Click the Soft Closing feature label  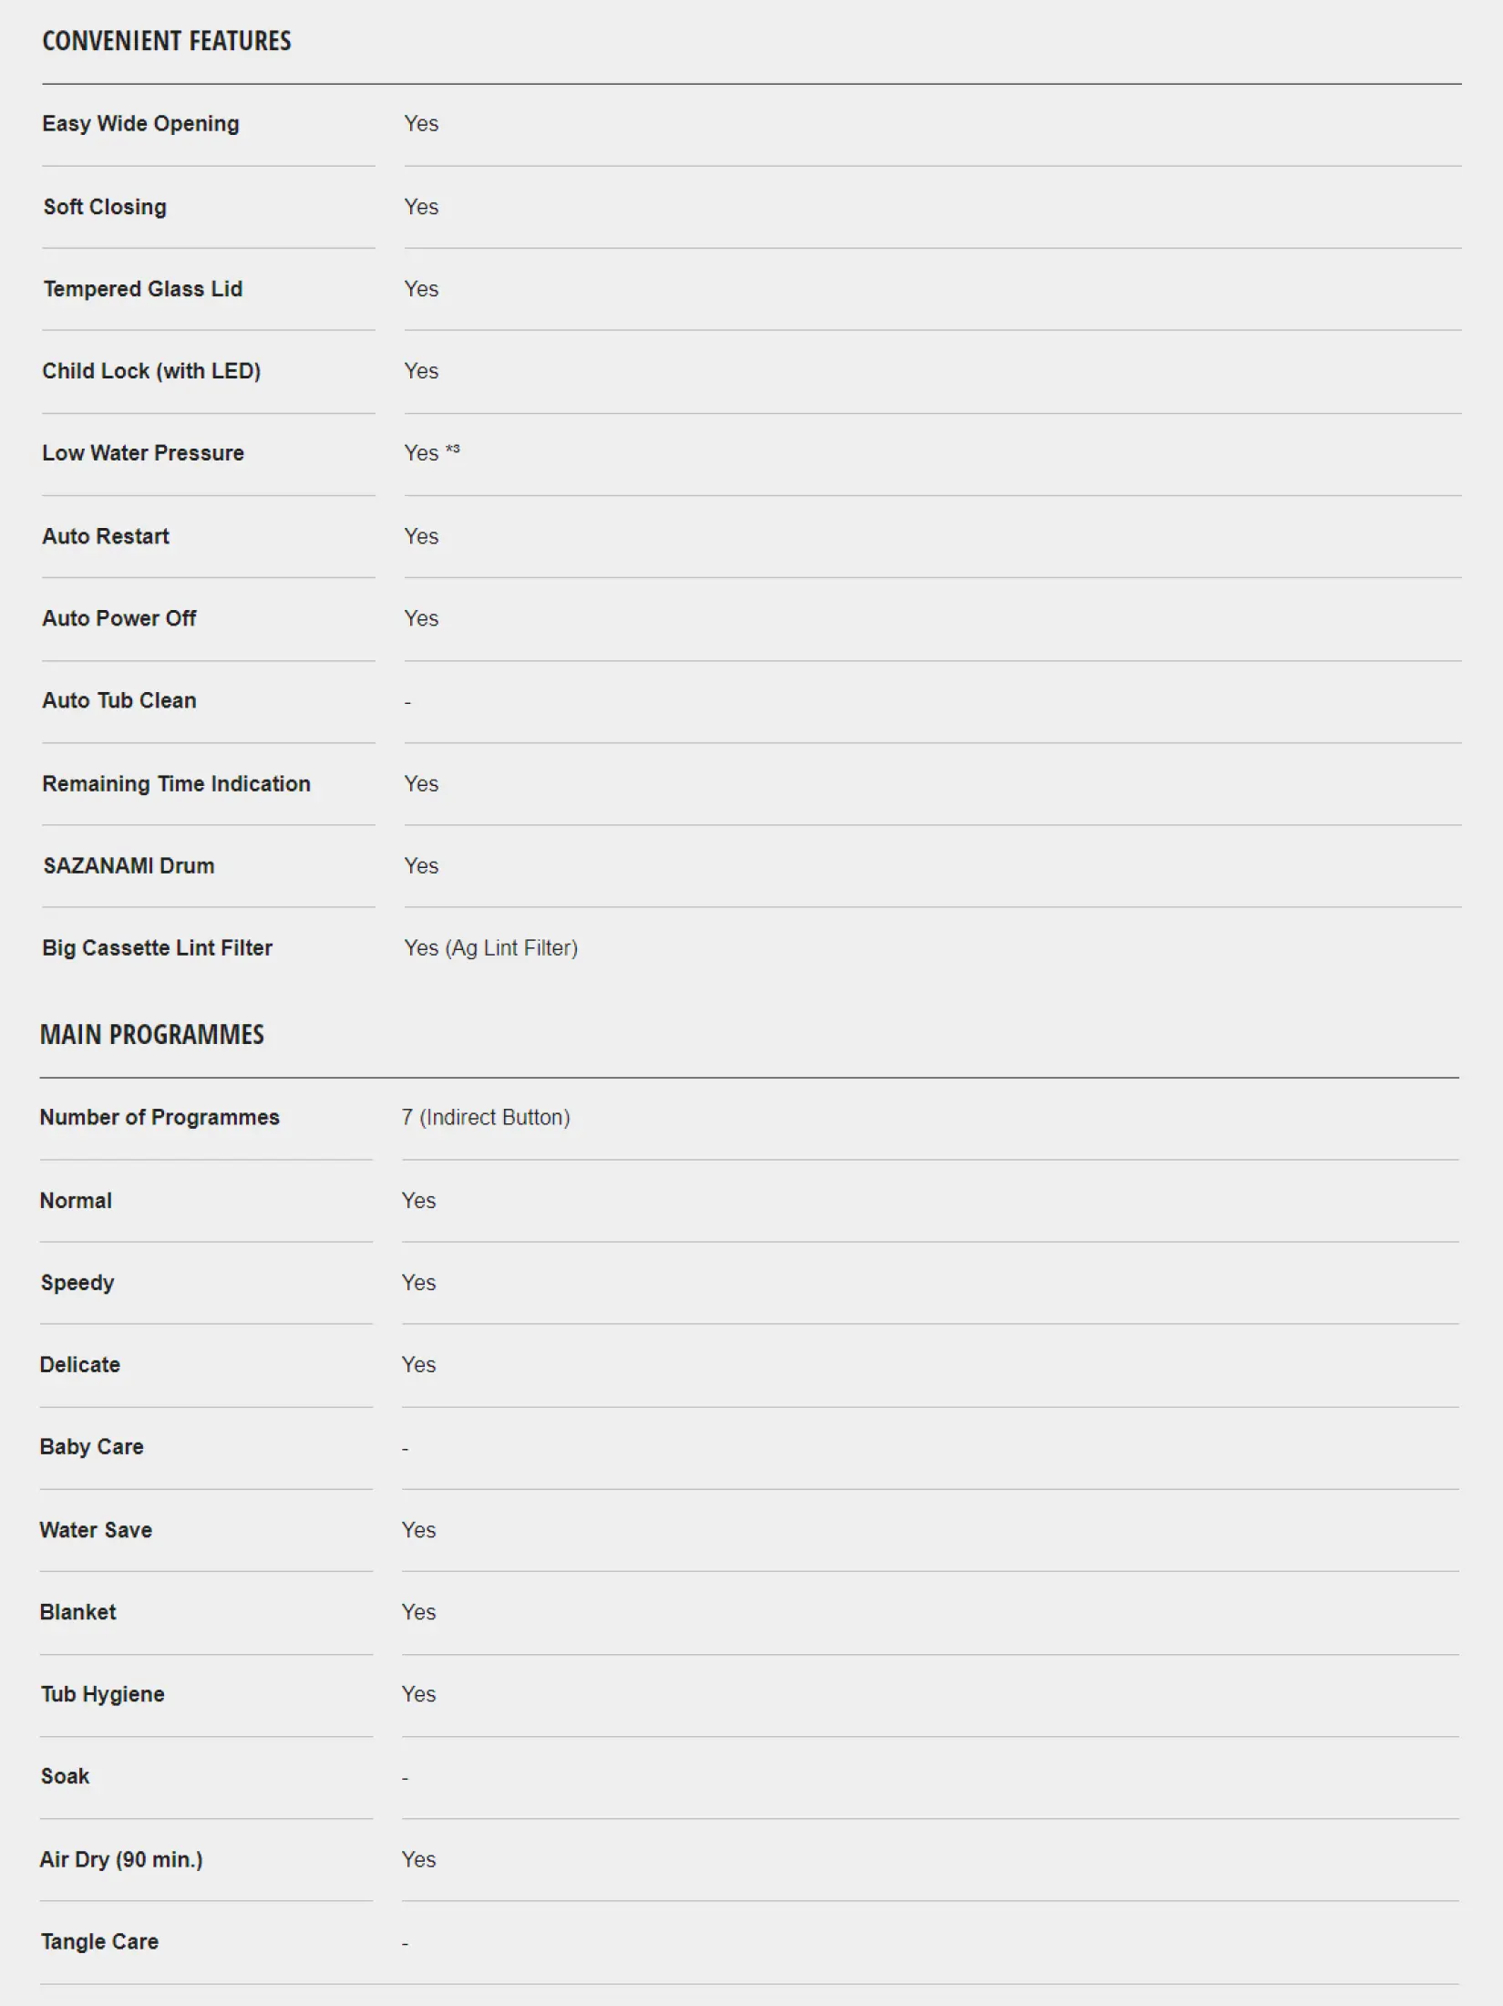(x=105, y=207)
